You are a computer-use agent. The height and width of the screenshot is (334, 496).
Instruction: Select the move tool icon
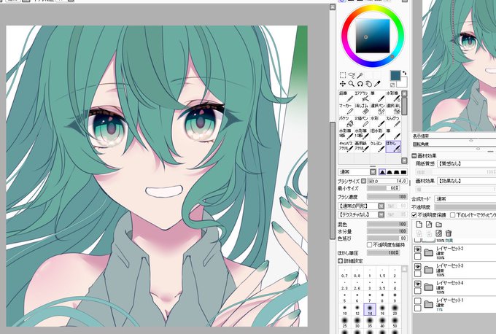[x=343, y=84]
